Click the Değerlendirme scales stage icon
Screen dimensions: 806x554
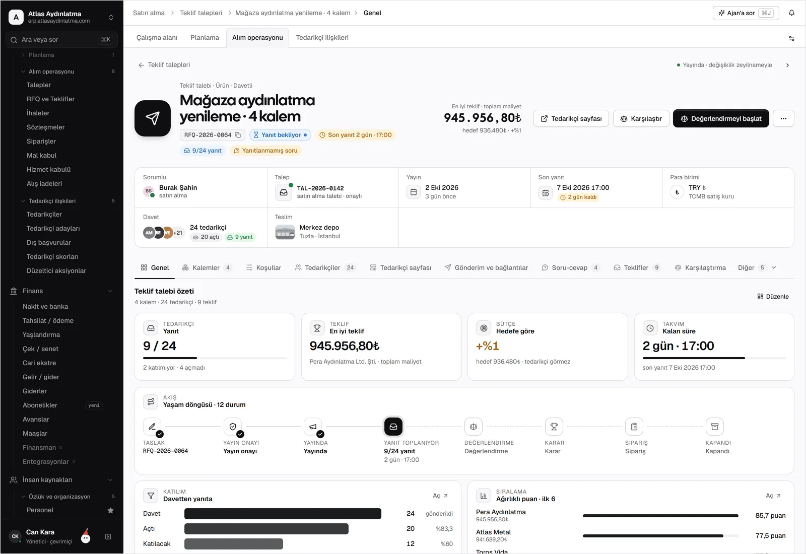(474, 427)
